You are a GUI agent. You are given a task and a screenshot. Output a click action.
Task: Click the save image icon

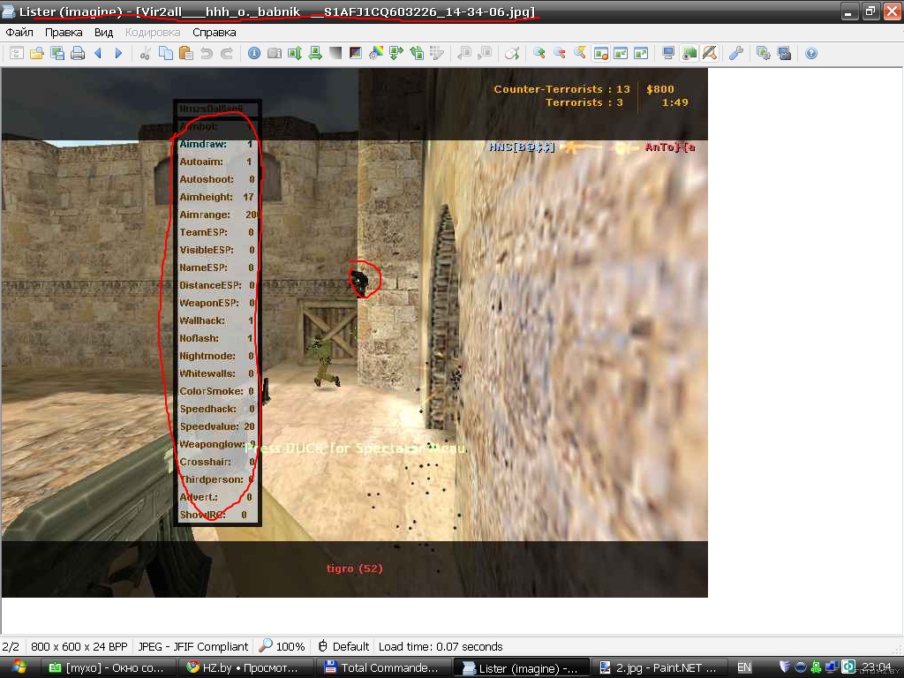pos(57,54)
